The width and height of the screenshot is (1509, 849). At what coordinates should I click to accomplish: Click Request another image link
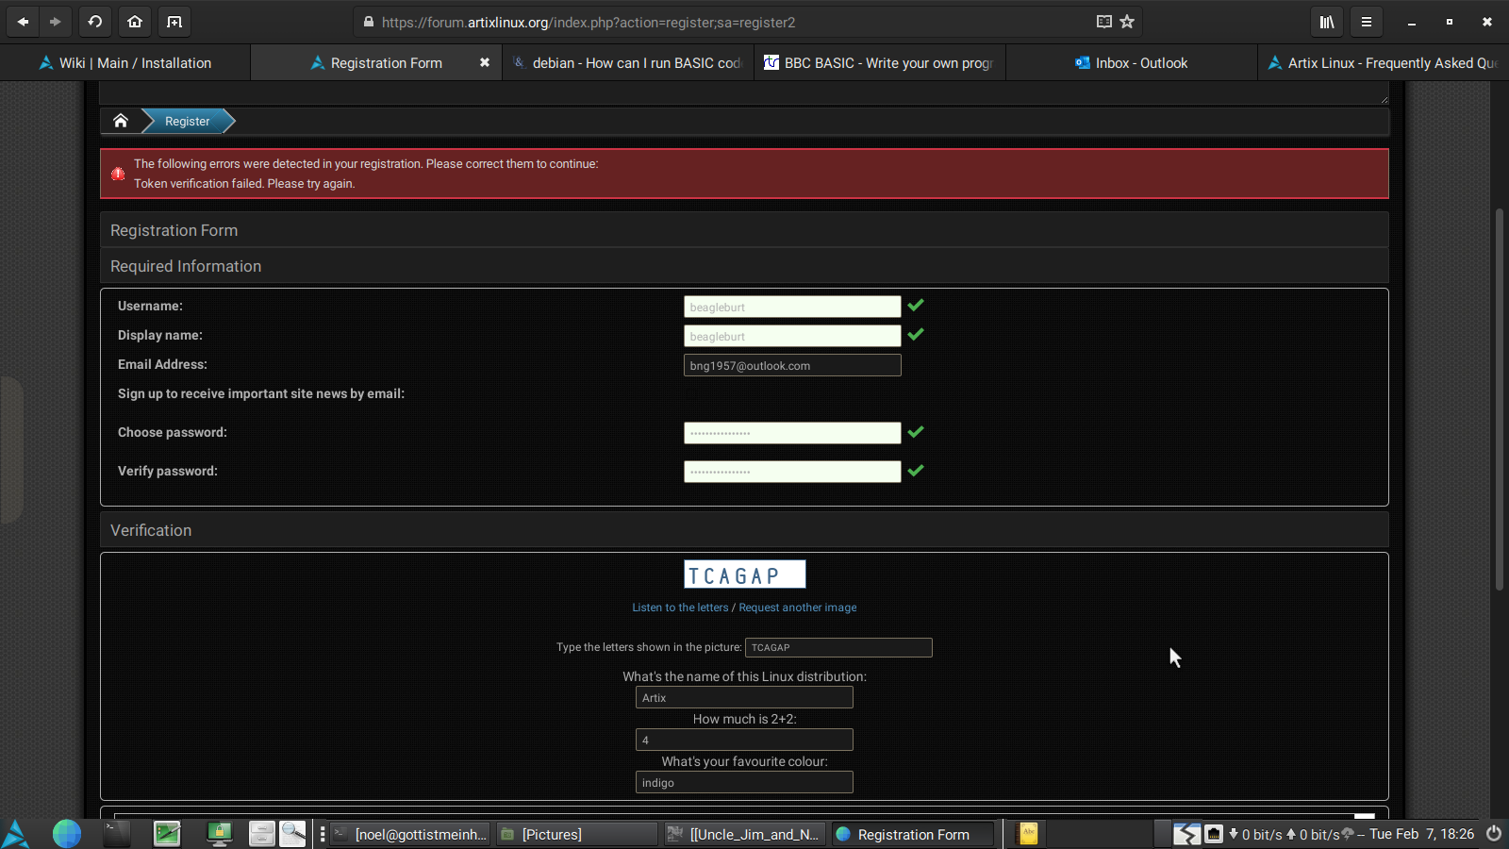798,608
